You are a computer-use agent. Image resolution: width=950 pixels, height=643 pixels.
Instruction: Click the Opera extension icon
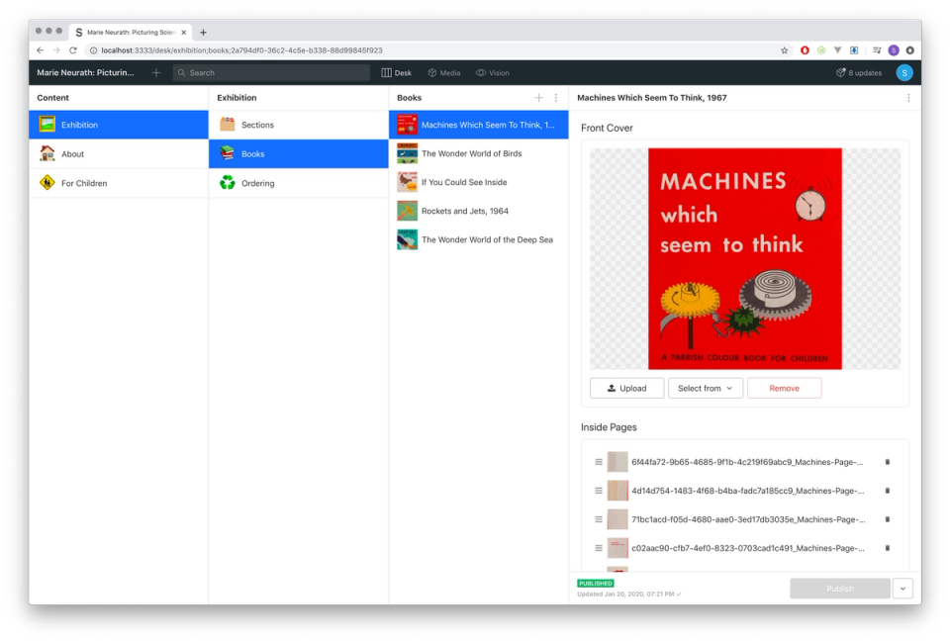point(805,50)
